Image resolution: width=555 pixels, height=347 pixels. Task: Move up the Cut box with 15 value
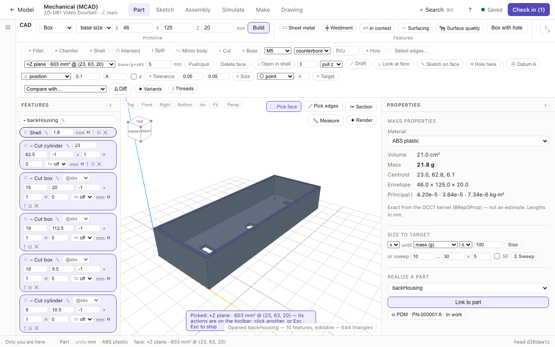click(x=25, y=206)
